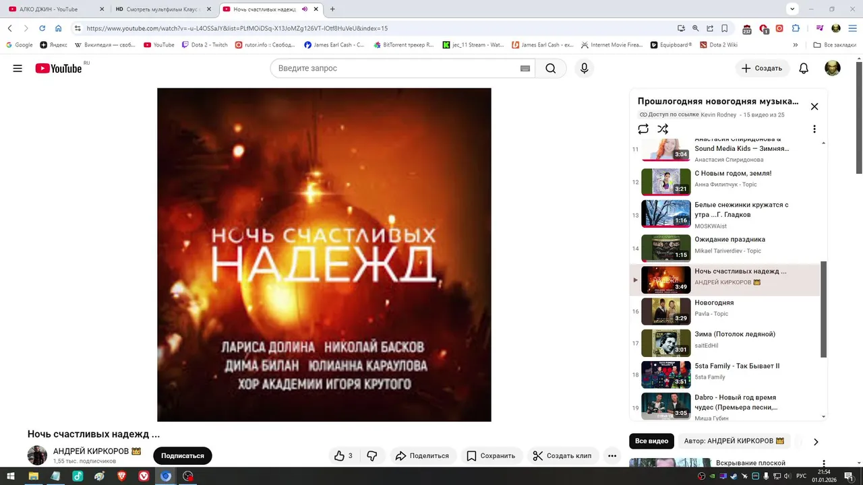Open the on-screen keyboard in search box
863x485 pixels.
(x=525, y=69)
